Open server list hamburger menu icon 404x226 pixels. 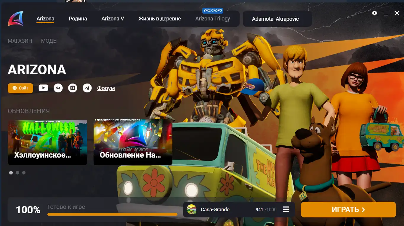(x=286, y=209)
